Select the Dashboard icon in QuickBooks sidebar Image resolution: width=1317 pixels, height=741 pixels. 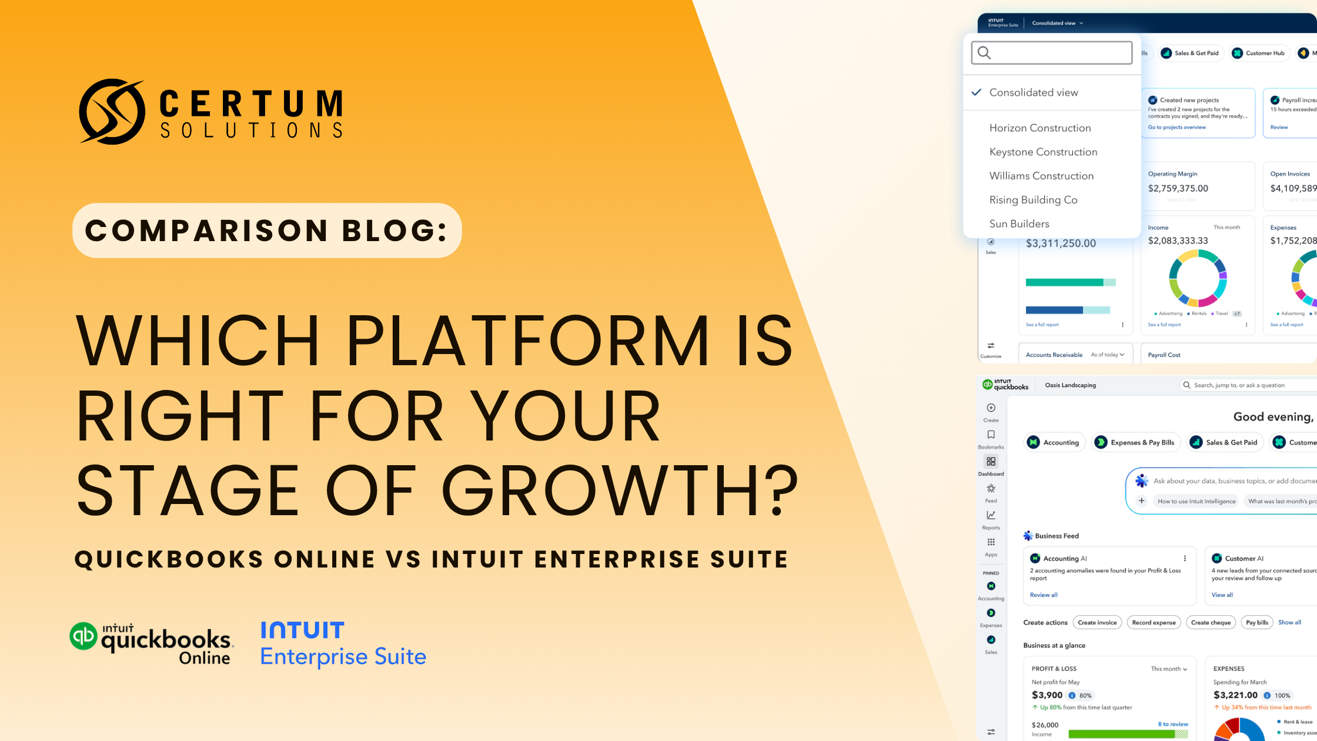point(991,462)
